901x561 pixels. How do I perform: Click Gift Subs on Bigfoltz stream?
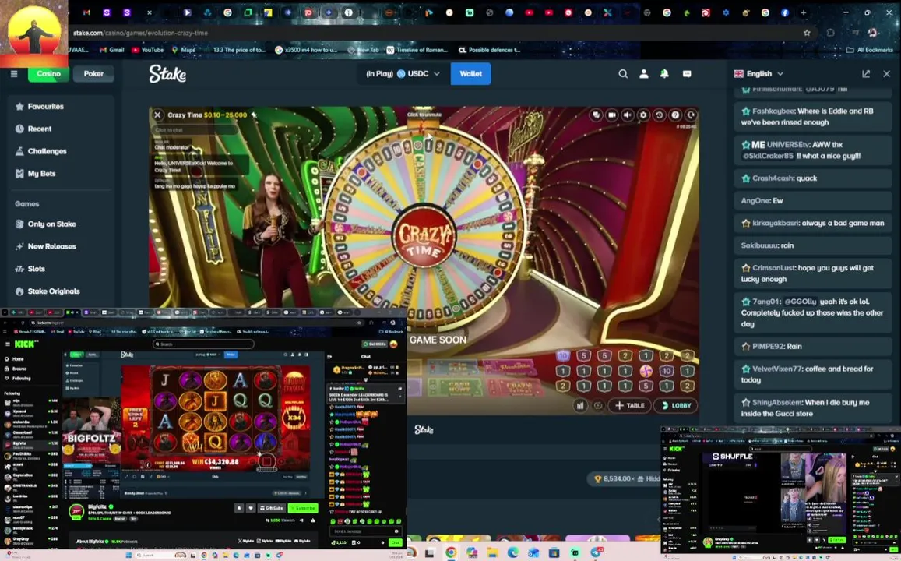[x=272, y=508]
